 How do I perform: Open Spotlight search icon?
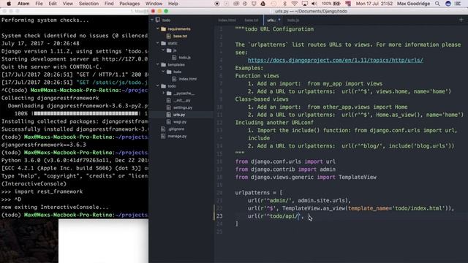pos(437,4)
